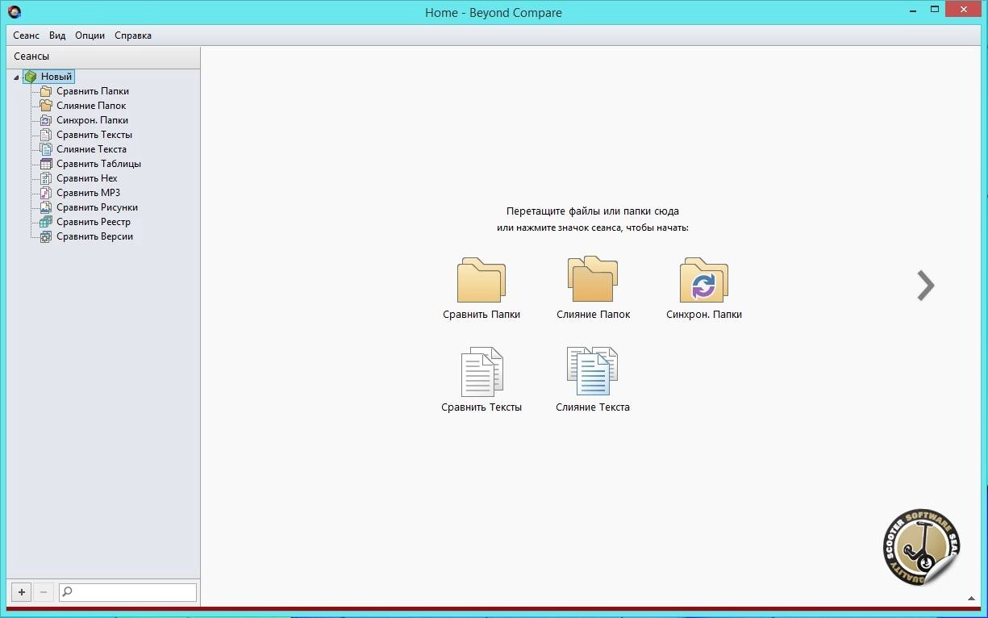The height and width of the screenshot is (618, 988).
Task: Select Слияние Текста in the sessions tree
Action: click(91, 149)
